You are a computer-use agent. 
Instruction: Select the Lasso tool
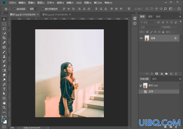click(x=4, y=29)
